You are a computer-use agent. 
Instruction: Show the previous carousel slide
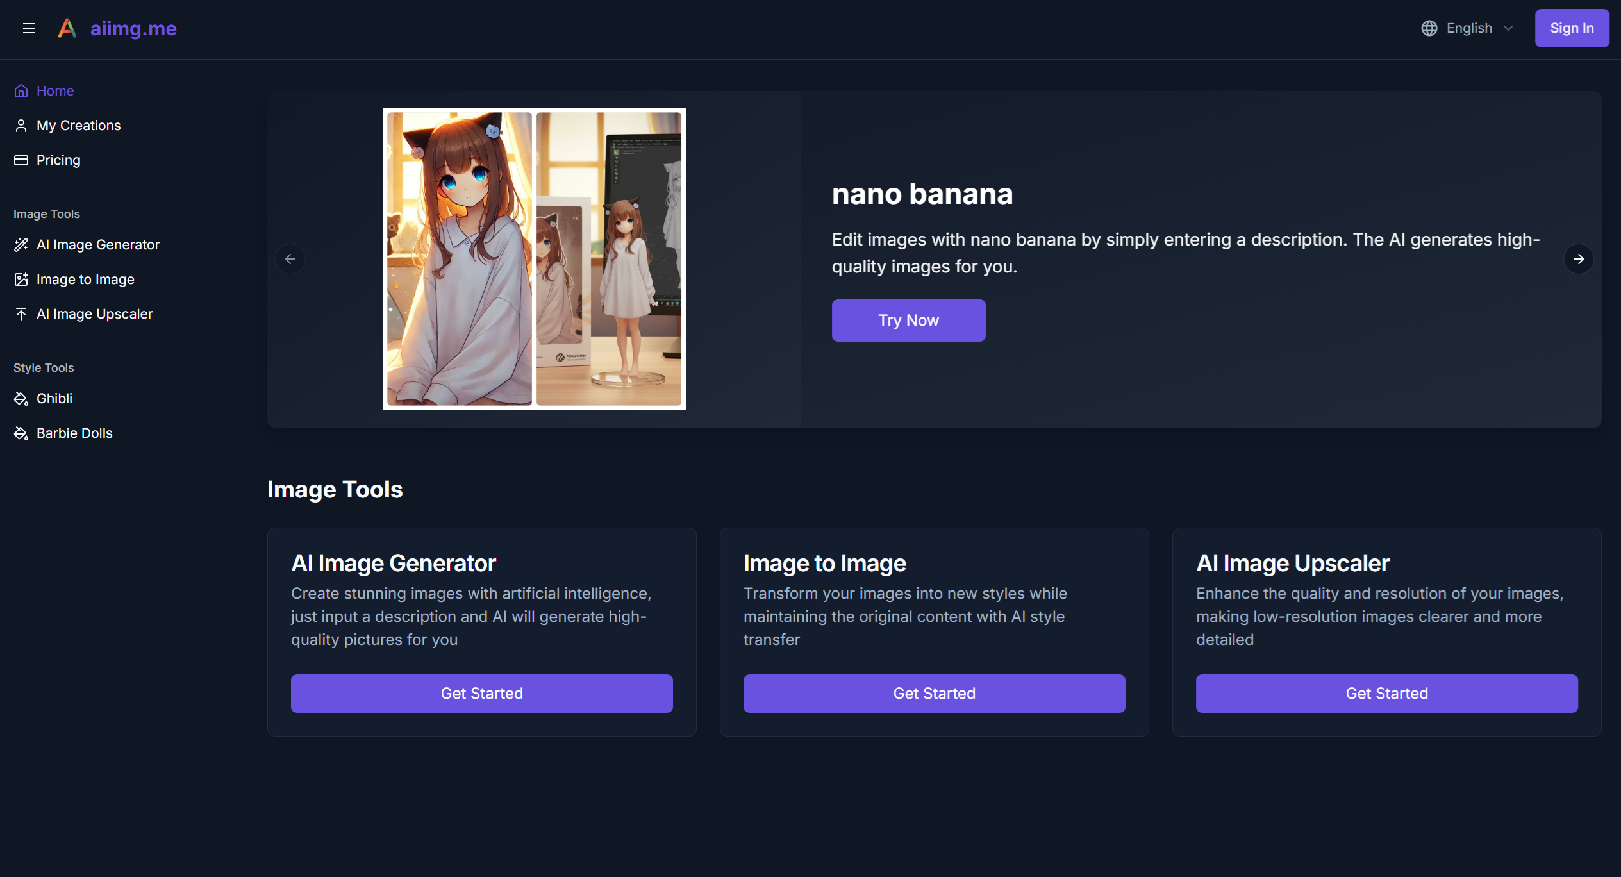click(x=290, y=259)
